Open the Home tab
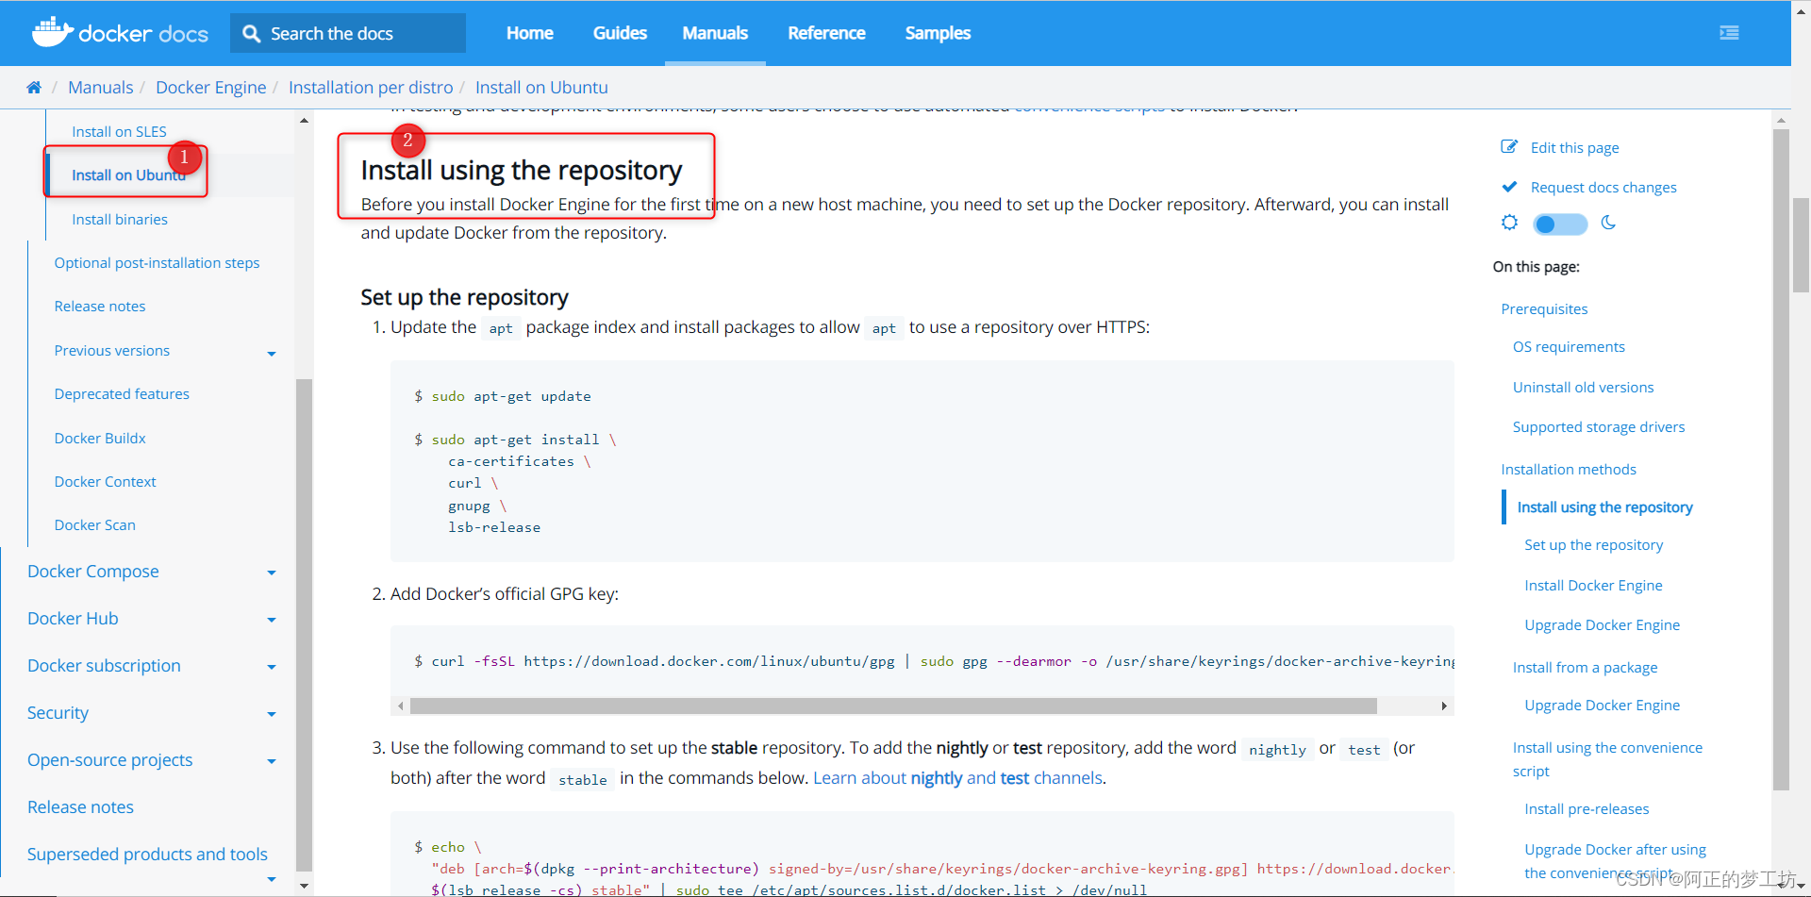Viewport: 1811px width, 897px height. coord(530,33)
